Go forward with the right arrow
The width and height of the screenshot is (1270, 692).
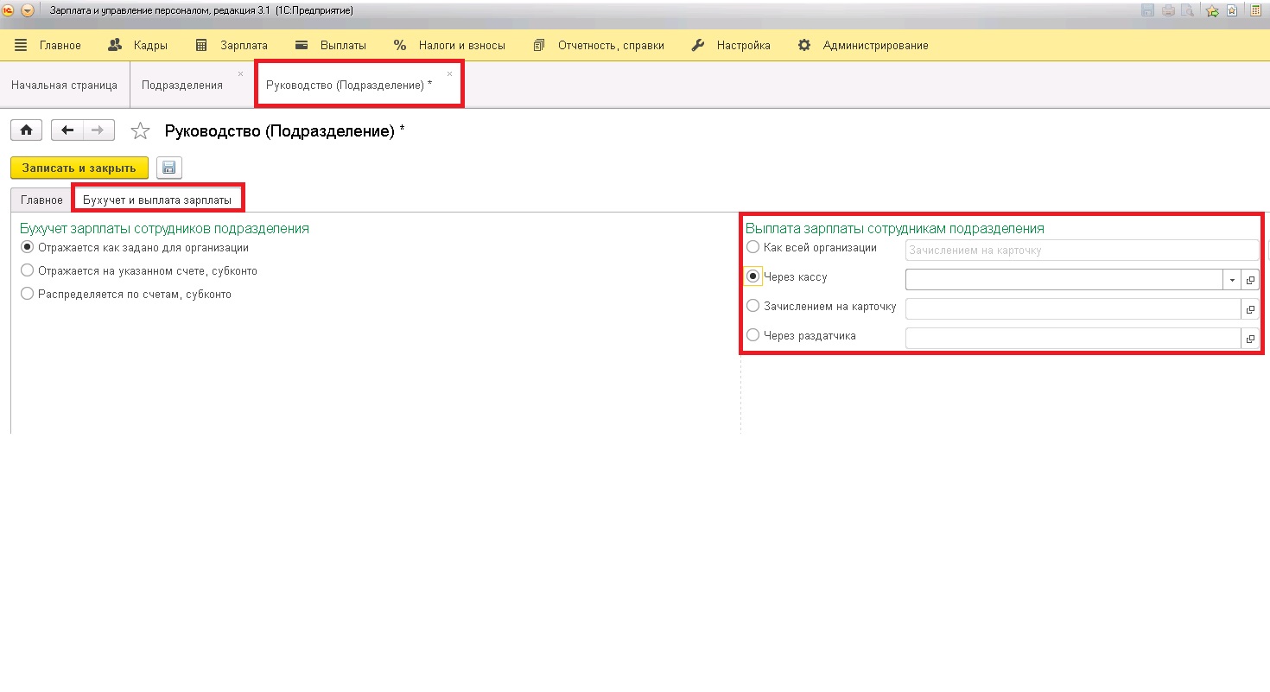(98, 130)
